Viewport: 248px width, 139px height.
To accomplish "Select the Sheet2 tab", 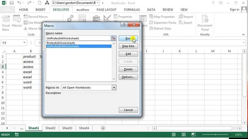I will [x=50, y=128].
